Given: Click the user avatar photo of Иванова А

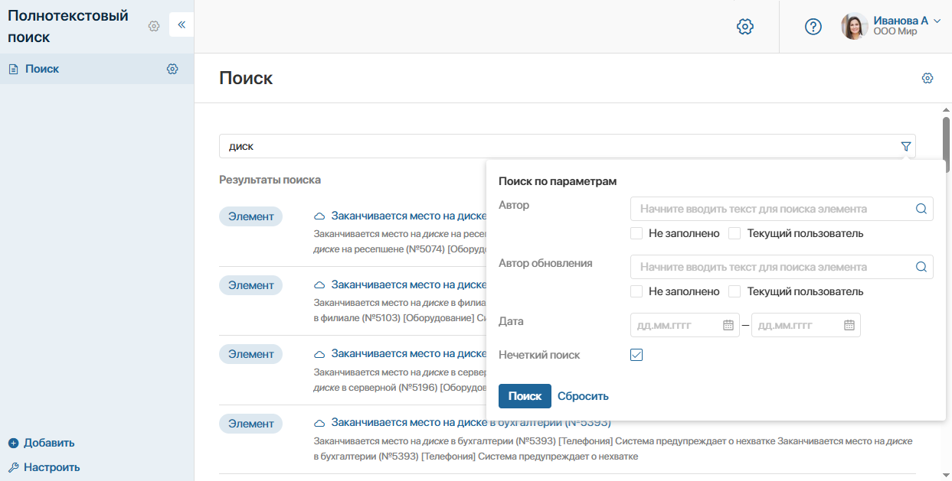Looking at the screenshot, I should [855, 27].
